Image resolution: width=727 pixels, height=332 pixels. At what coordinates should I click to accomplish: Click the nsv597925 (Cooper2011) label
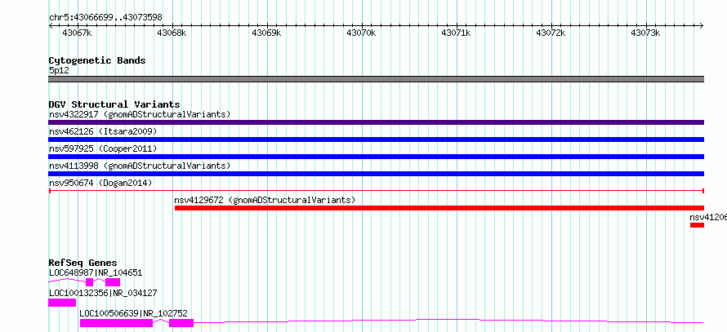103,148
